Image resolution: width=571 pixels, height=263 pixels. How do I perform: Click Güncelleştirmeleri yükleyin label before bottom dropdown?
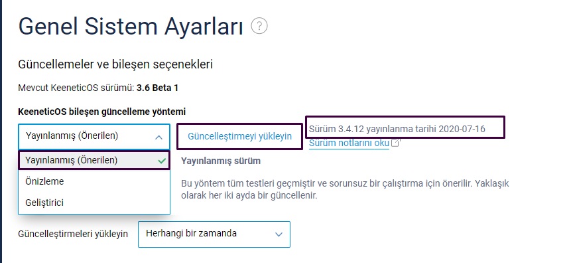coord(73,234)
